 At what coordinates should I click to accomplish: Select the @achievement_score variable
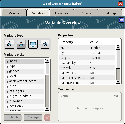coord(24,81)
